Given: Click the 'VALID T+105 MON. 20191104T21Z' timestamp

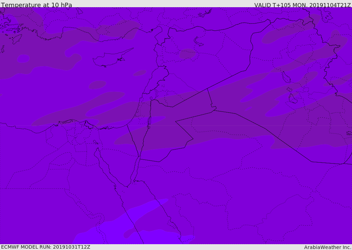Looking at the screenshot, I should [302, 5].
